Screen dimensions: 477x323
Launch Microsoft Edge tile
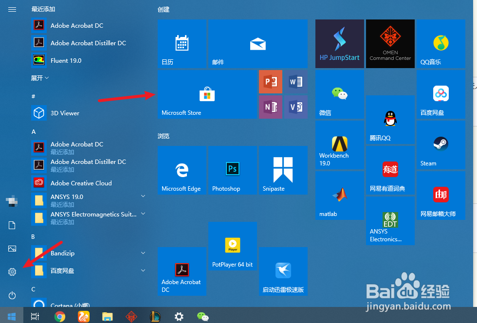[x=182, y=170]
